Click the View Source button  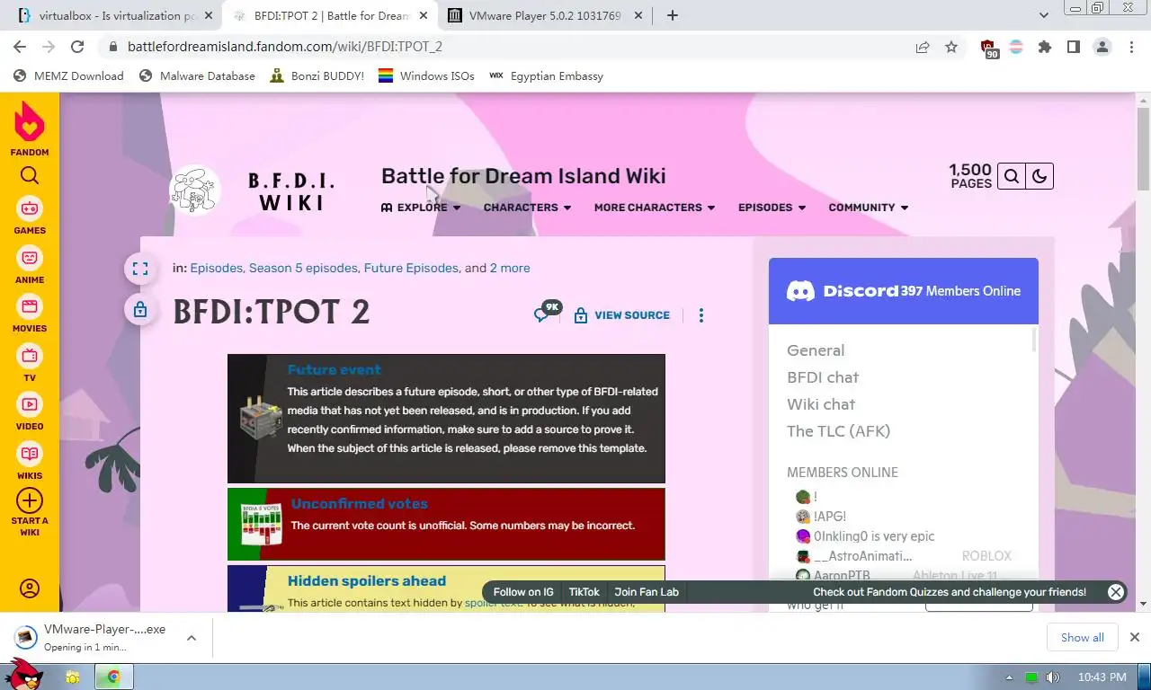(x=622, y=315)
